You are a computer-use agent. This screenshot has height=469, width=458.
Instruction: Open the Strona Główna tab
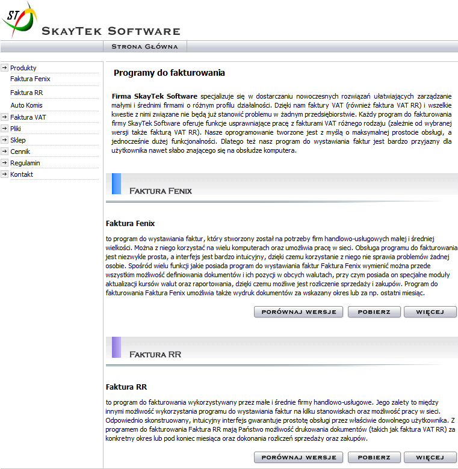145,47
